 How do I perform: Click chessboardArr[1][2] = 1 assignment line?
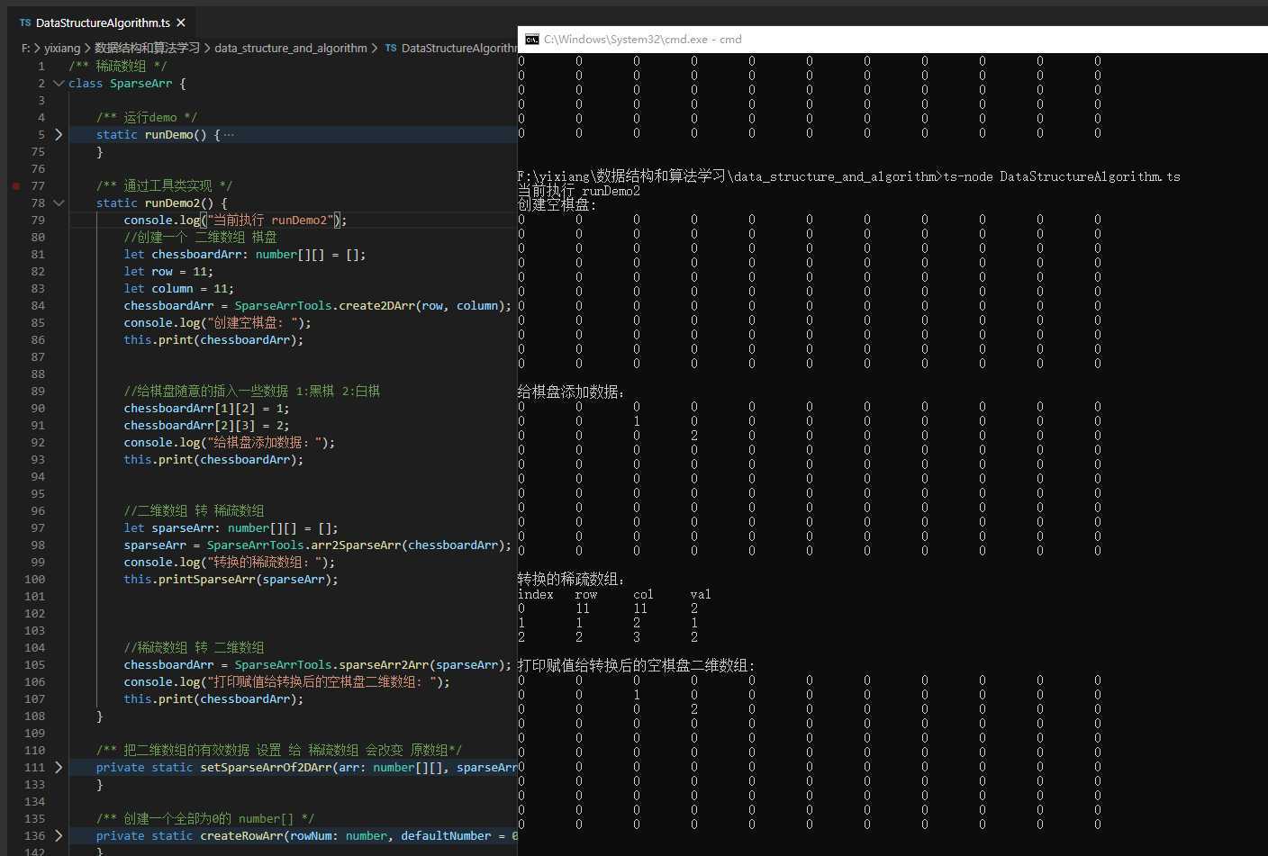click(206, 408)
